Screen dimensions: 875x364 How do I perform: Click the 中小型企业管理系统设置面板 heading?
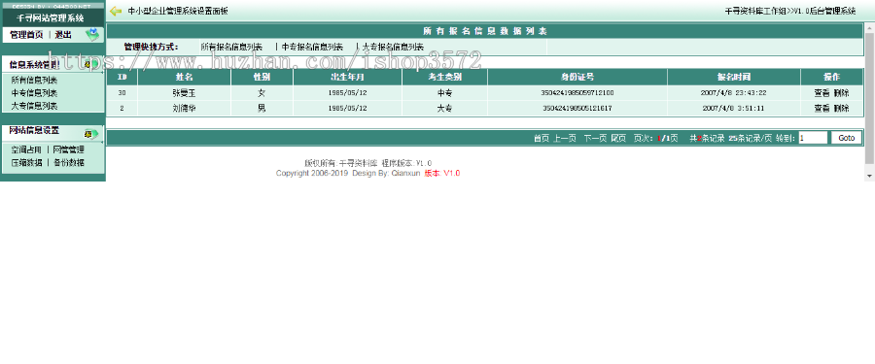178,11
